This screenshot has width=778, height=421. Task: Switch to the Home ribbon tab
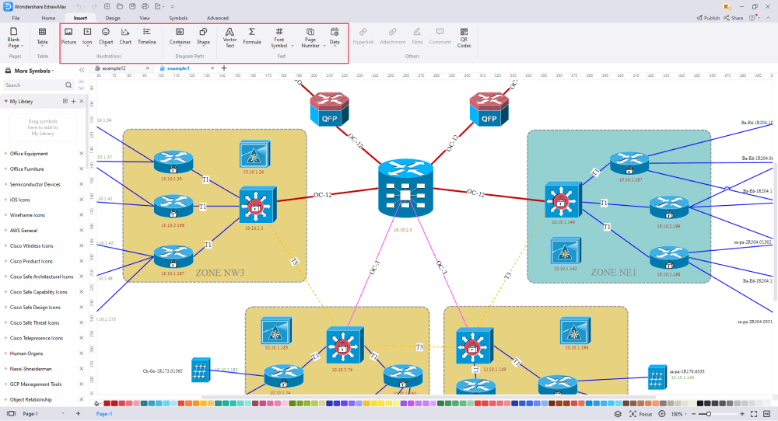point(48,18)
